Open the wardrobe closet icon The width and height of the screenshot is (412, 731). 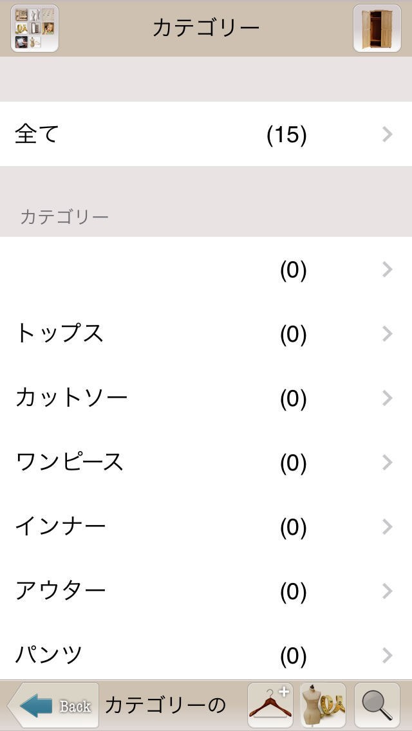click(377, 28)
